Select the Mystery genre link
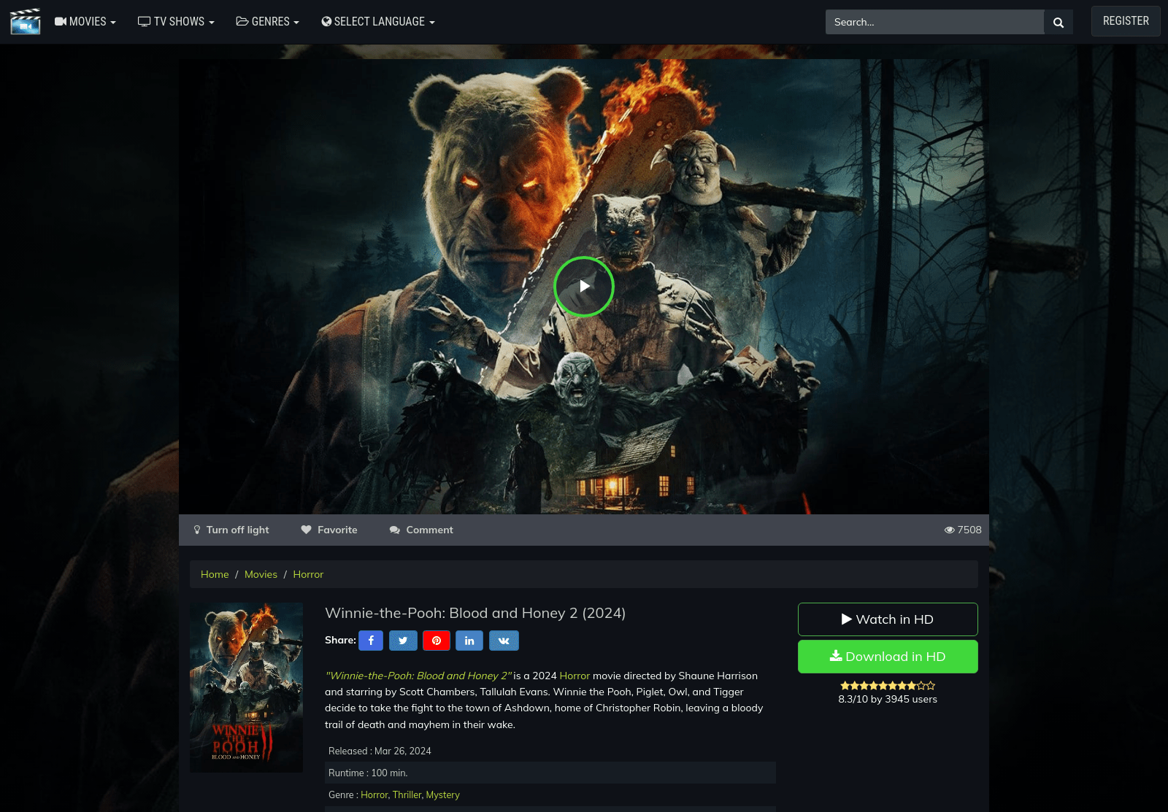The width and height of the screenshot is (1168, 812). pos(443,794)
